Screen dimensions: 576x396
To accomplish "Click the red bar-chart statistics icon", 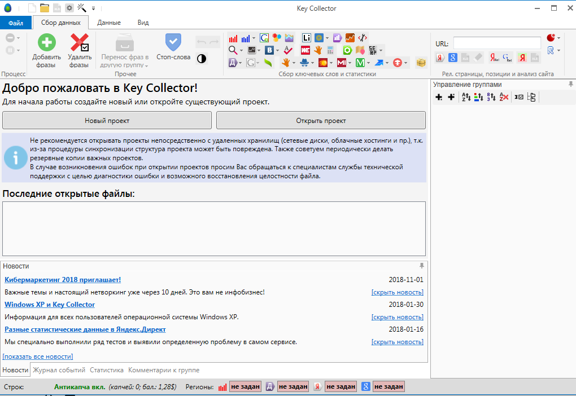I will click(x=233, y=38).
